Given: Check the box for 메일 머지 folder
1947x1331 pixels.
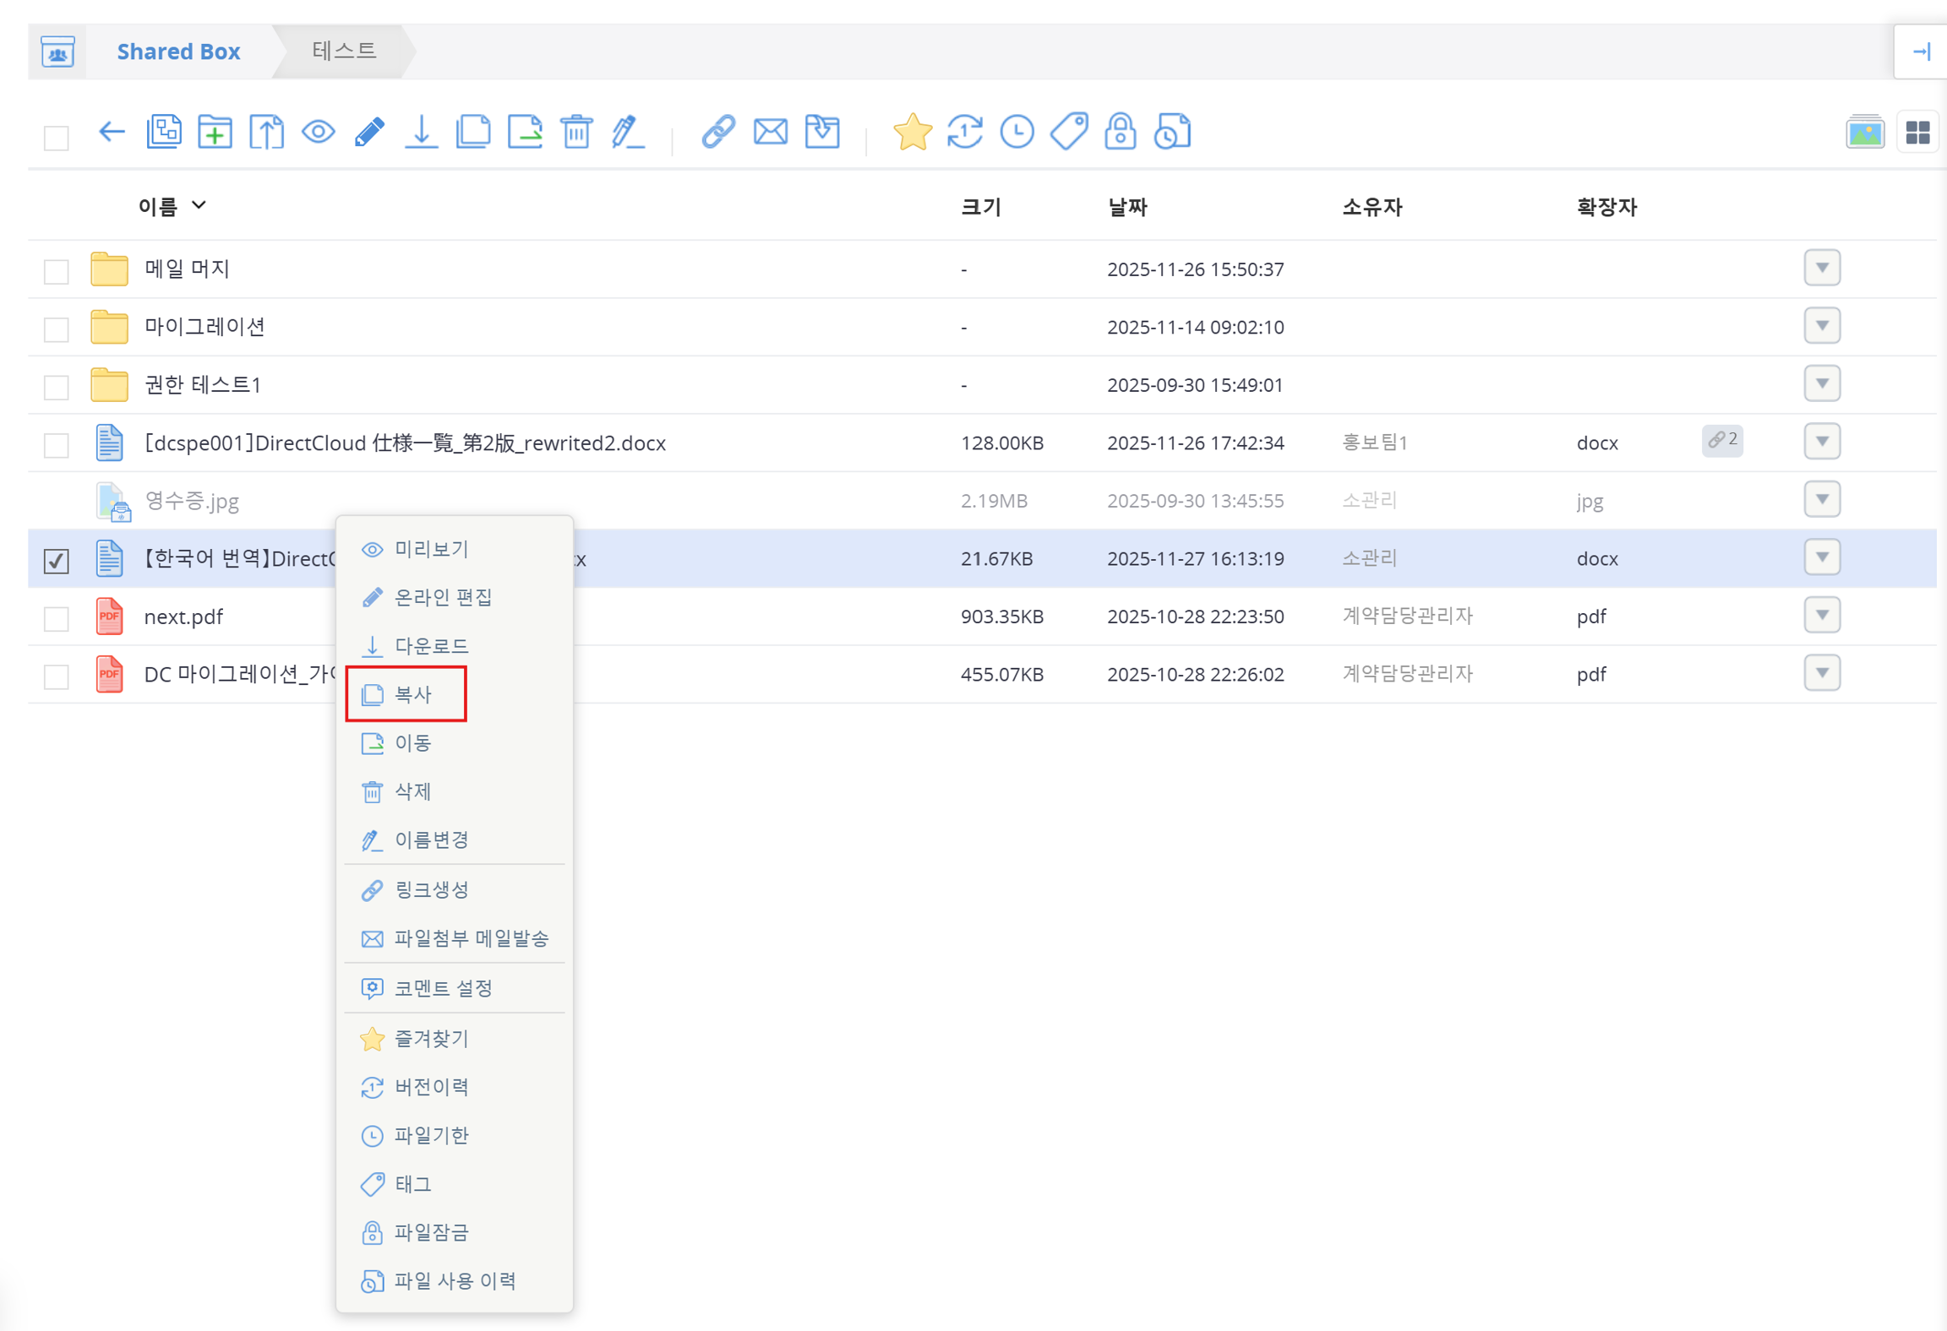Looking at the screenshot, I should pos(57,271).
